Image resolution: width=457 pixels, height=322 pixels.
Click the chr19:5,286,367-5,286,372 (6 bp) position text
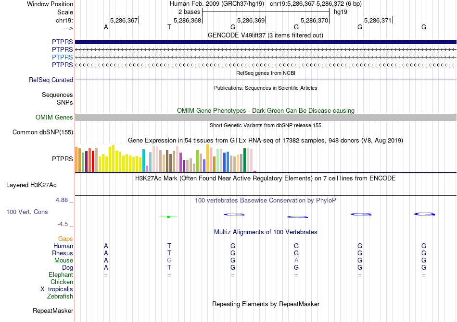[x=316, y=4]
